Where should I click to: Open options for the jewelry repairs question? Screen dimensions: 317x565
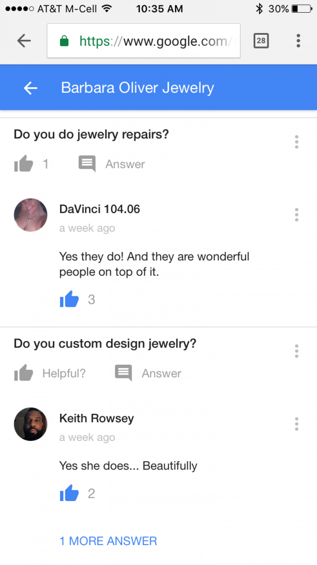point(297,142)
